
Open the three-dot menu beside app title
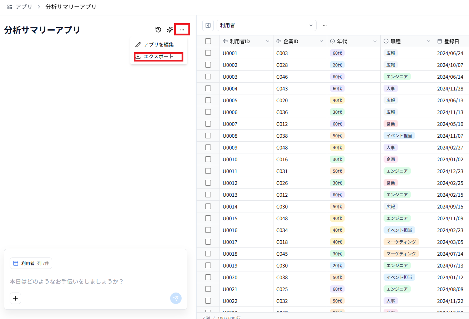point(182,30)
